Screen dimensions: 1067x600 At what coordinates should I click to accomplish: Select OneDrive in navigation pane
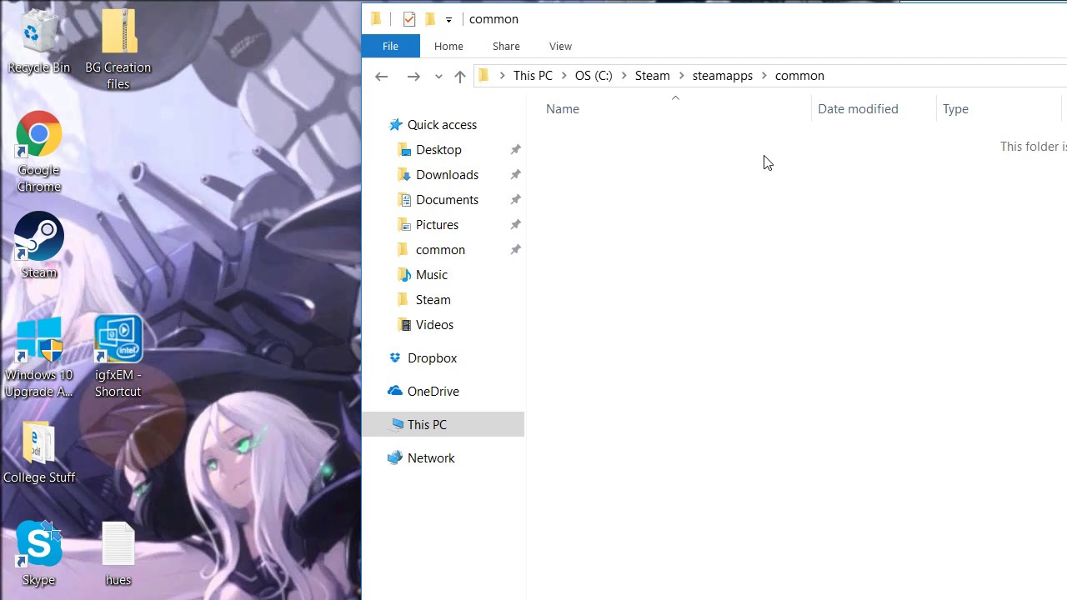(433, 391)
